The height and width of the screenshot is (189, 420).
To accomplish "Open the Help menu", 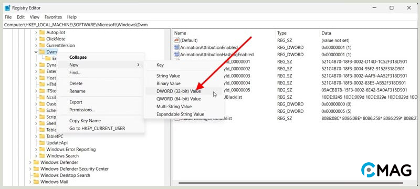I will [x=71, y=17].
